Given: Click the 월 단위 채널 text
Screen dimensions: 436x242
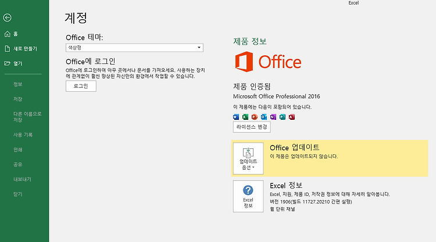Looking at the screenshot, I should [x=282, y=209].
